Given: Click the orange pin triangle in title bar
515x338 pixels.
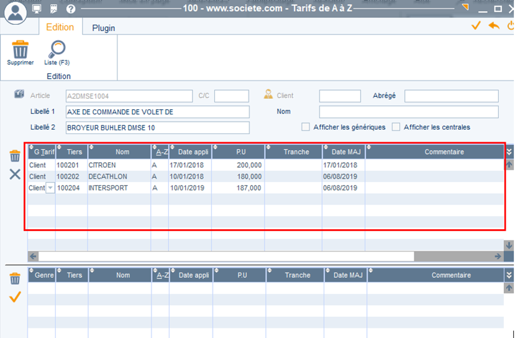Looking at the screenshot, I should [465, 7].
